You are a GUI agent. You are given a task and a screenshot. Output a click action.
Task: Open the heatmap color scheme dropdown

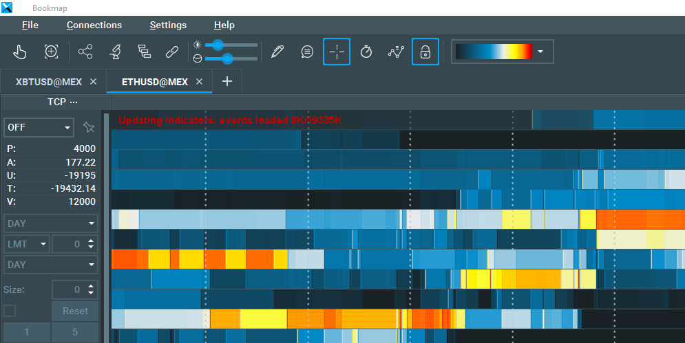pyautogui.click(x=540, y=52)
